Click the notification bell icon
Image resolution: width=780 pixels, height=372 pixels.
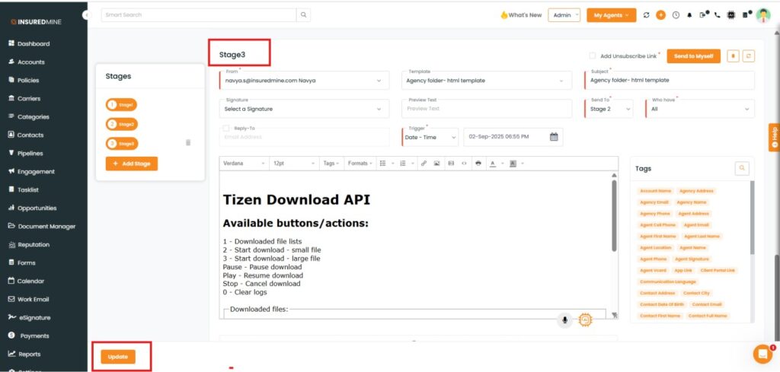point(689,15)
